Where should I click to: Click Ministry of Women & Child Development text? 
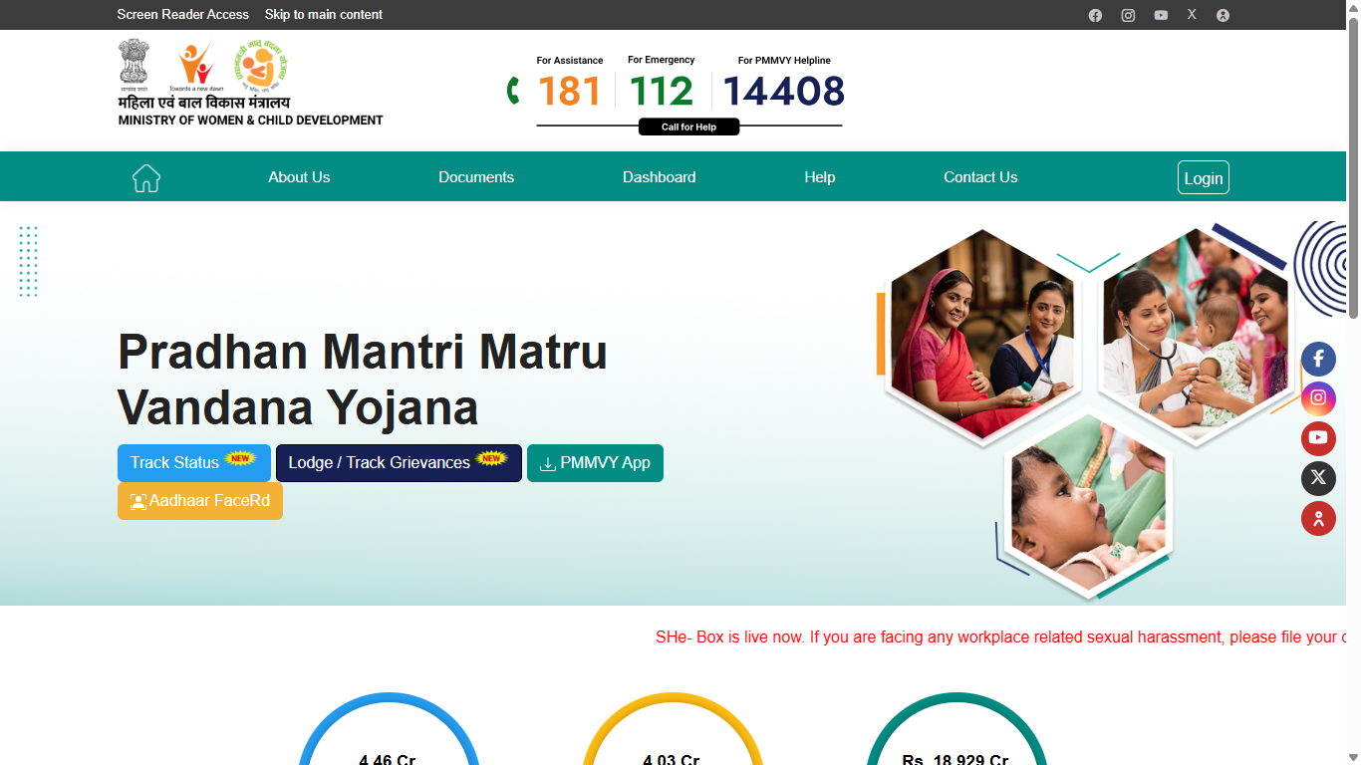(251, 120)
